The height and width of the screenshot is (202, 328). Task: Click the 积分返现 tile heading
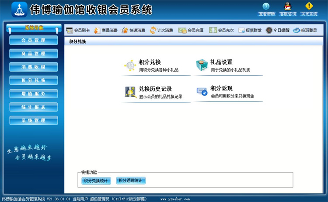(221, 88)
